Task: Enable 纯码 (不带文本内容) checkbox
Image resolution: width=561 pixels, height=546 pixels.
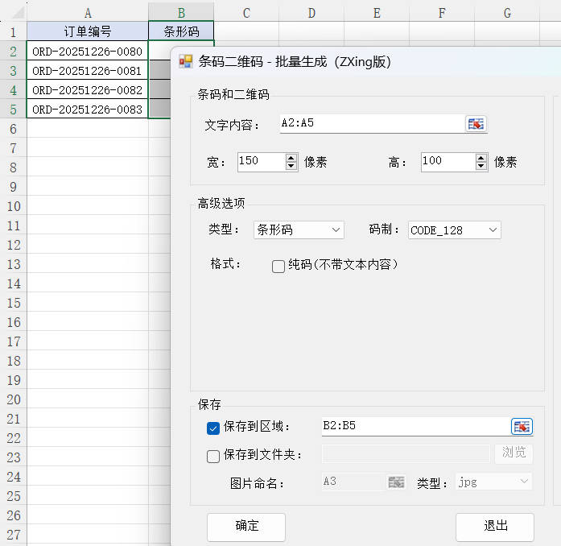Action: point(278,266)
